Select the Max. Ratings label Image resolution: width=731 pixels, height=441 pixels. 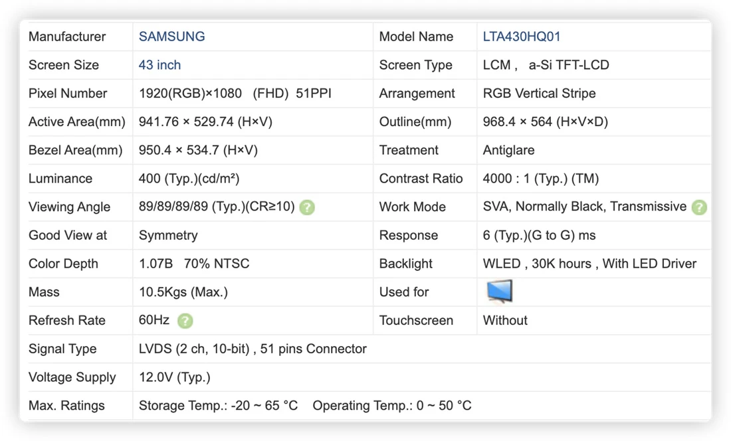pyautogui.click(x=66, y=406)
